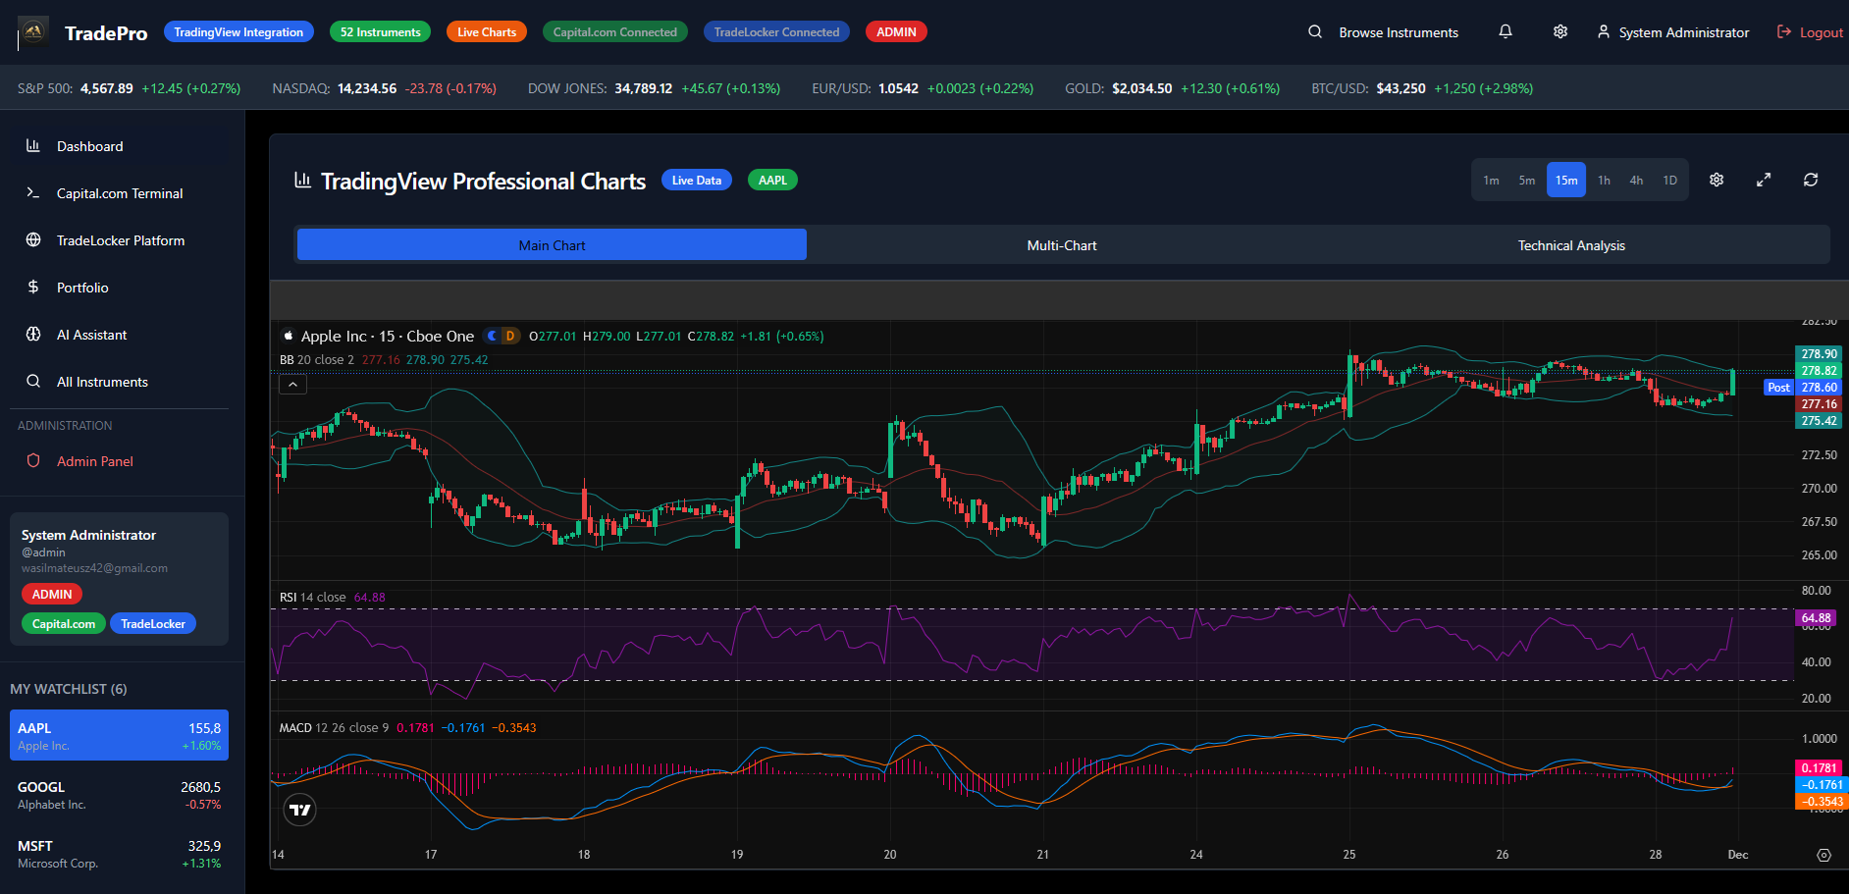This screenshot has height=894, width=1849.
Task: Click the chart scale settings icon
Action: [x=1823, y=855]
